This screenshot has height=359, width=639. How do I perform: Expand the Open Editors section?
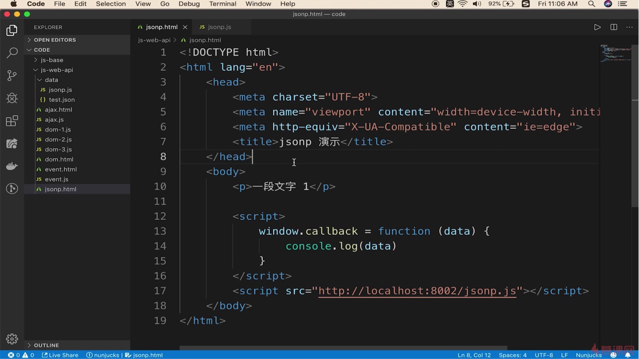pyautogui.click(x=77, y=40)
